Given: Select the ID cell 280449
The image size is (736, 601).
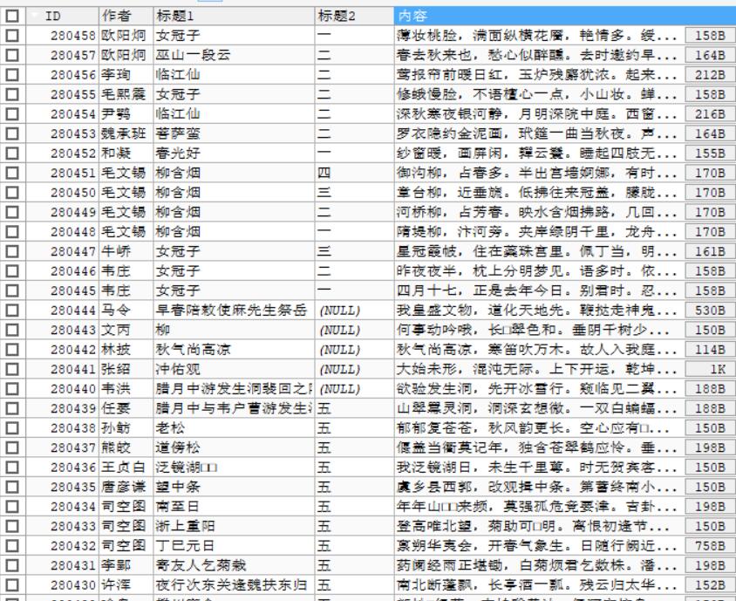Looking at the screenshot, I should [62, 212].
